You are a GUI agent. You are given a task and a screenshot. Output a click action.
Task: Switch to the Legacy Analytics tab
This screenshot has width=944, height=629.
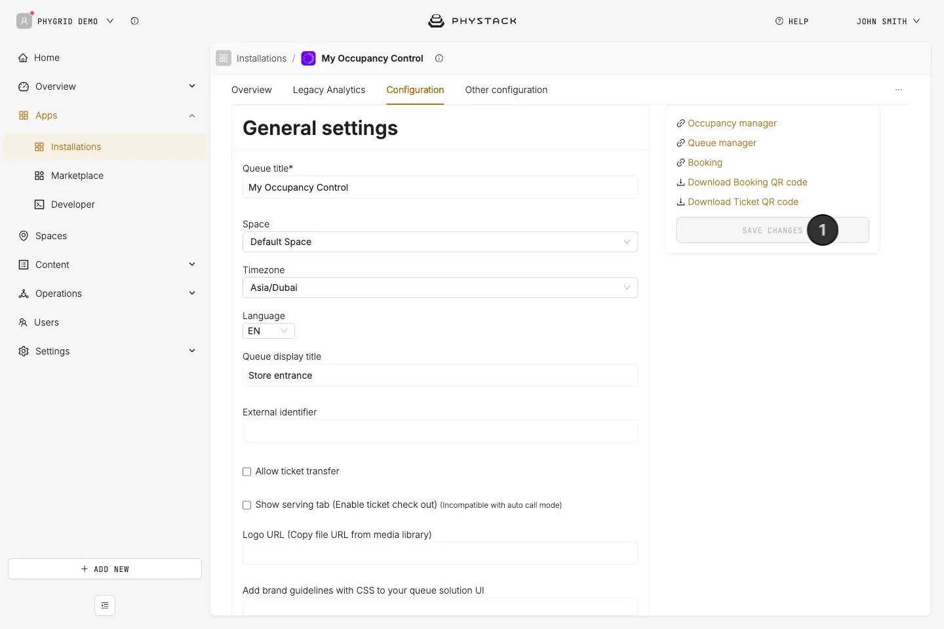[329, 90]
